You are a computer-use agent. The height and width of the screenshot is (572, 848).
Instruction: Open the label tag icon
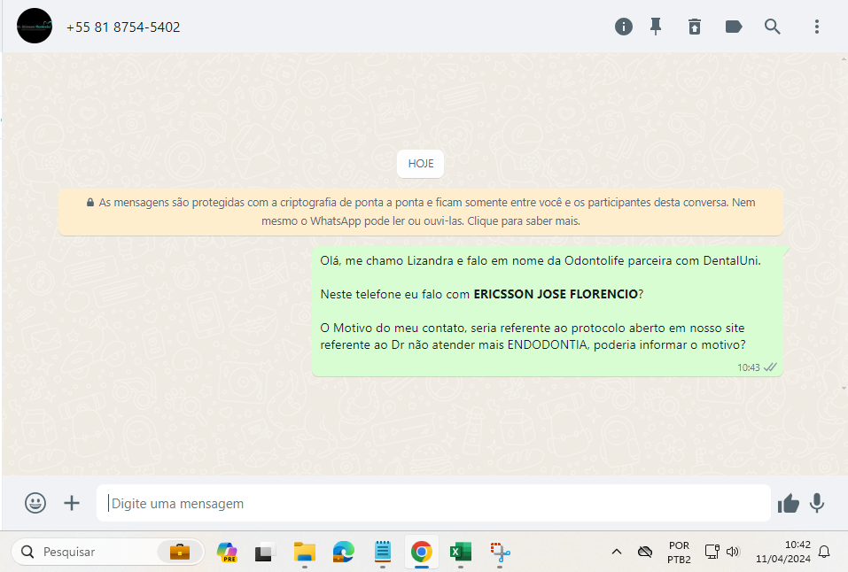(x=734, y=27)
